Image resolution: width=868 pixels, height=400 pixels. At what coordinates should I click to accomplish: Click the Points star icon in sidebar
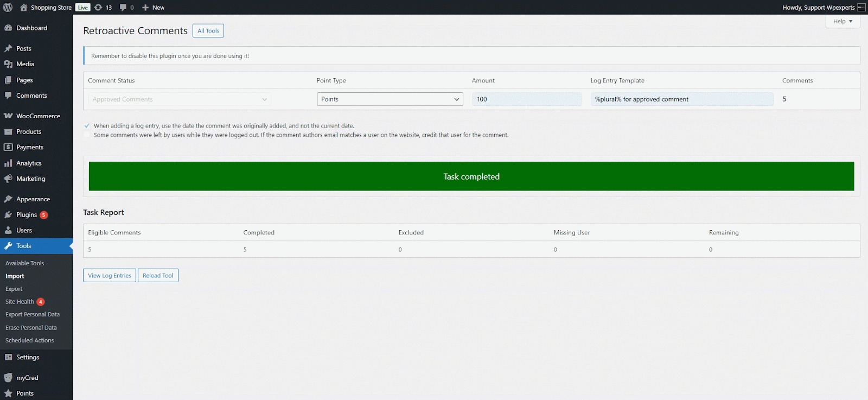click(x=8, y=393)
